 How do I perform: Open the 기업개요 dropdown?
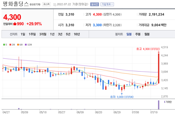[107, 4]
